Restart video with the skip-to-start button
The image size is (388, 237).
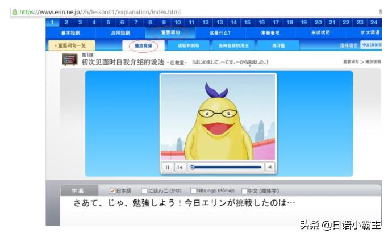[180, 168]
